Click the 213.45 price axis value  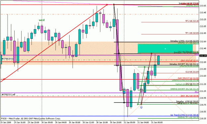point(203,13)
